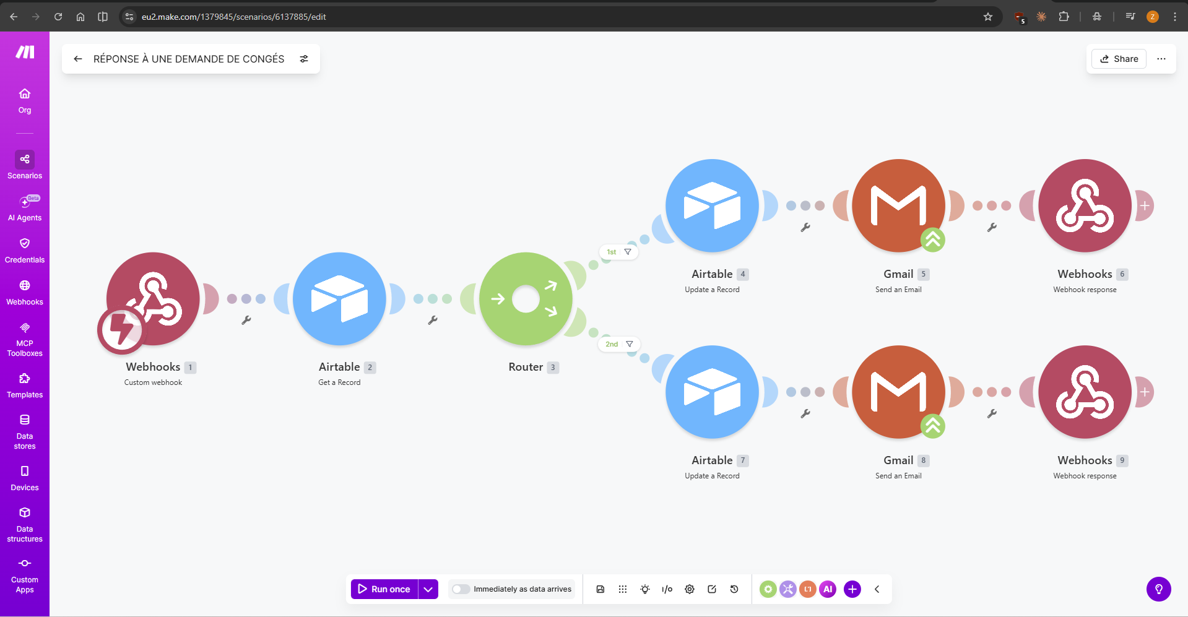
Task: Open Data stores in the sidebar
Action: pos(25,432)
